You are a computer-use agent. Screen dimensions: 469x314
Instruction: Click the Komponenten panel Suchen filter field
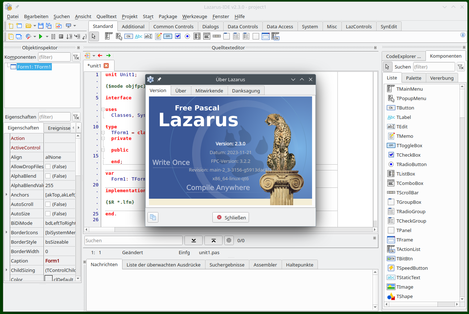coord(434,67)
